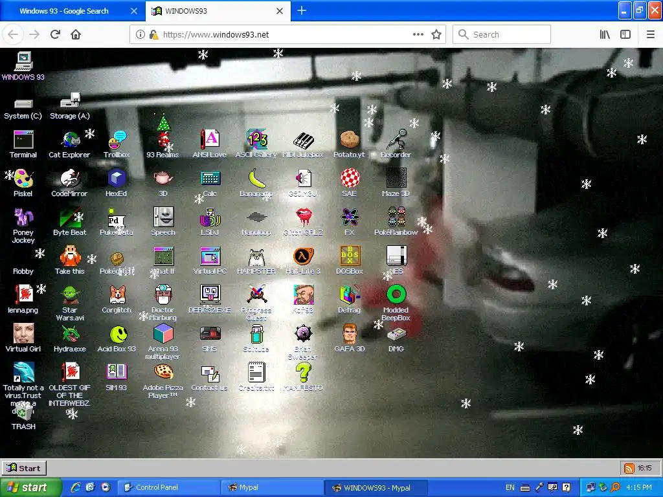Focus the browser Search box
Viewport: 663px width, 497px height.
pyautogui.click(x=502, y=35)
